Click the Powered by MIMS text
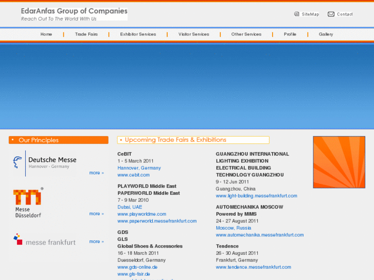The width and height of the screenshot is (374, 280). 236,214
